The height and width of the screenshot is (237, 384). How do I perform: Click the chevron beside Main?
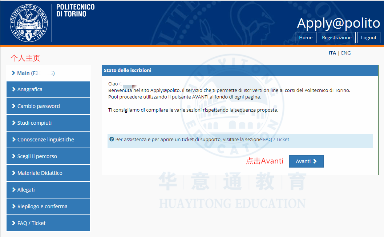(13, 73)
